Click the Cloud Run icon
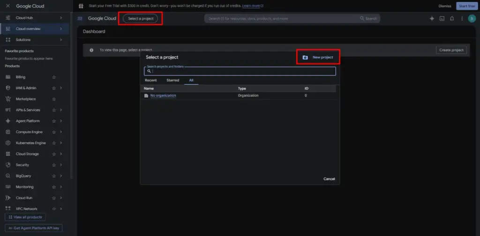Image resolution: width=480 pixels, height=236 pixels. pyautogui.click(x=8, y=198)
